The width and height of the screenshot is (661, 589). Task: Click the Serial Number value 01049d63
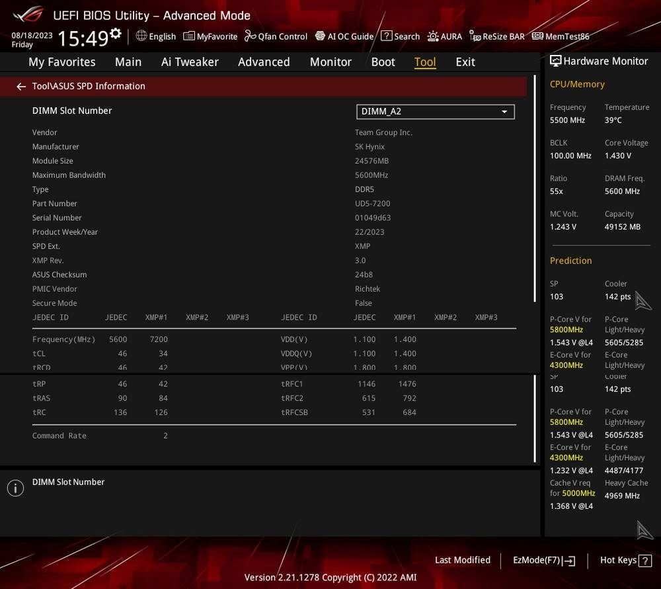click(373, 218)
